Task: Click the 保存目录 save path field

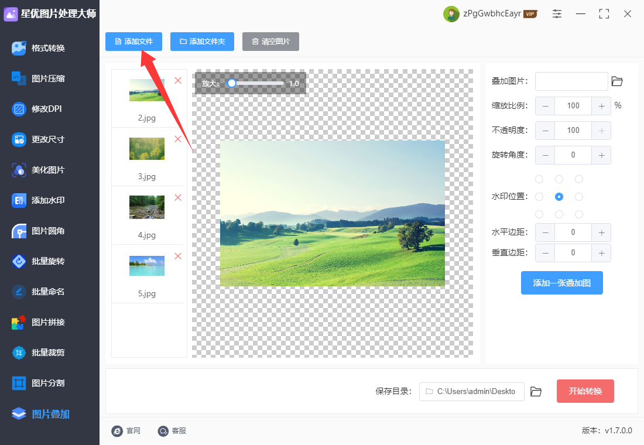Action: 471,392
